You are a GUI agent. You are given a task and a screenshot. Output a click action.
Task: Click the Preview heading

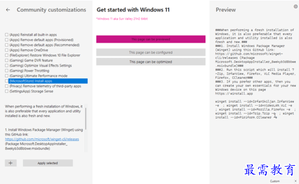pos(226,10)
